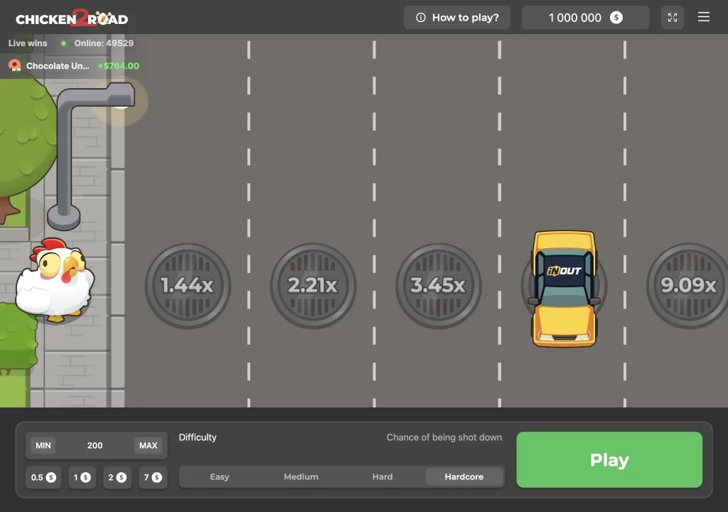728x512 pixels.
Task: Select Hardcore difficulty
Action: [464, 476]
